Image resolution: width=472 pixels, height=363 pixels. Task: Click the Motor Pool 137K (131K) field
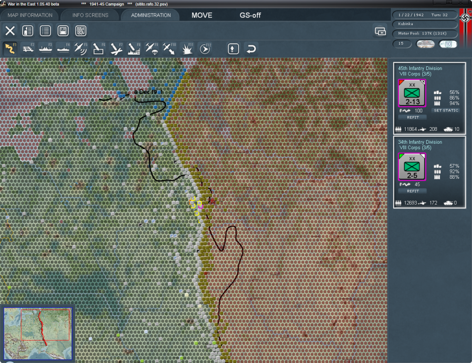pyautogui.click(x=425, y=33)
